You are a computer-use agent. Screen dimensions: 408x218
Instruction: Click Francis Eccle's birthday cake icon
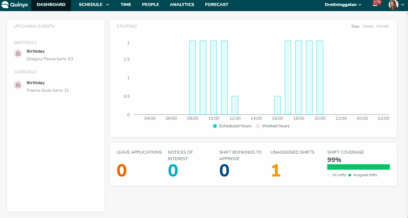coord(18,85)
